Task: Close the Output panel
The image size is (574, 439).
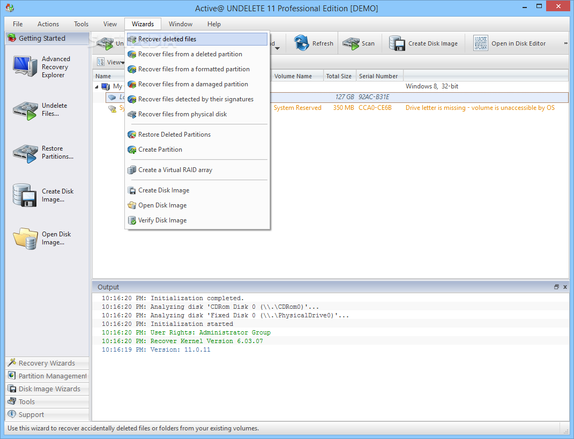Action: coord(565,287)
